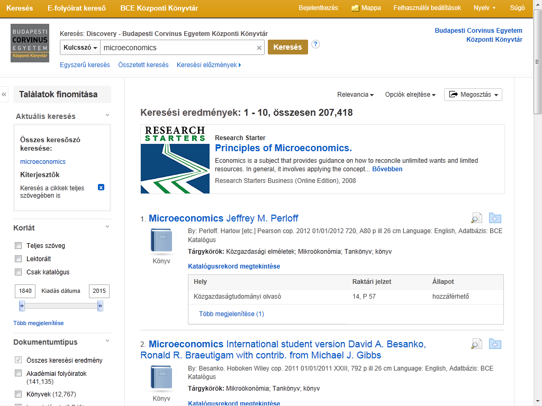Tick the Csak katalógus checkbox
The height and width of the screenshot is (406, 542).
point(19,272)
